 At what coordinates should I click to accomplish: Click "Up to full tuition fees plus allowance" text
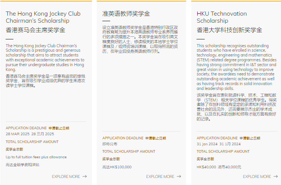(x=36, y=157)
